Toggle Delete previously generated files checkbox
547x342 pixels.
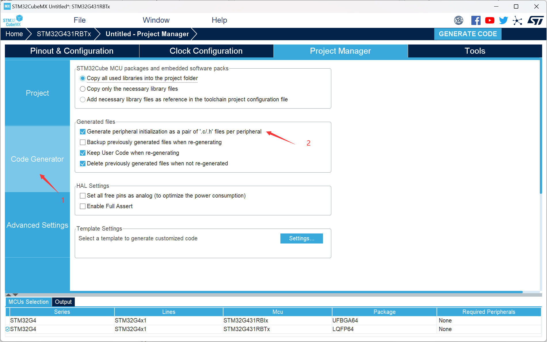click(83, 164)
